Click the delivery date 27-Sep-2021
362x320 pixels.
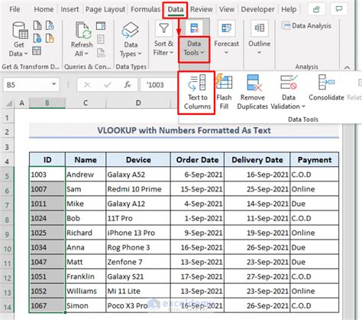[x=257, y=276]
